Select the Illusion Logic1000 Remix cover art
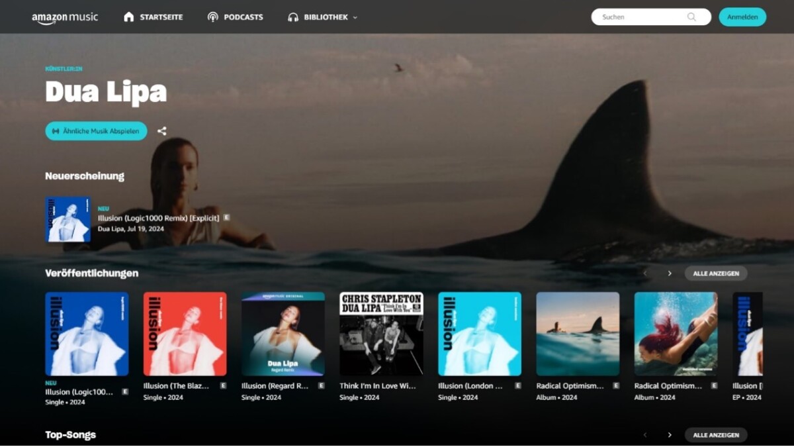794x447 pixels. click(x=87, y=334)
